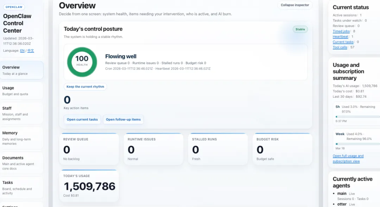Click the 'Currently active agents' heading
Viewport: 380px width, 207px height.
(352, 182)
